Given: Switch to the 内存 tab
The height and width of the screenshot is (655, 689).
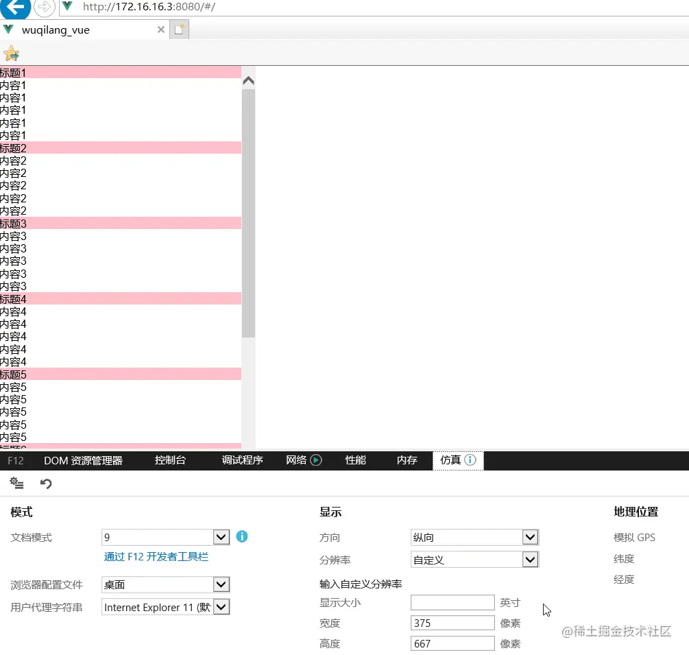Looking at the screenshot, I should pos(407,460).
